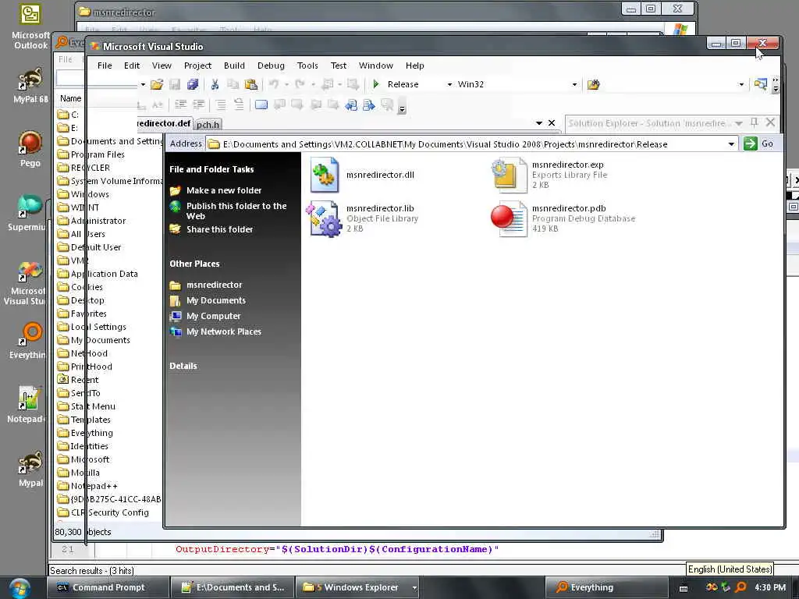Click the Windows Start orb

20,587
